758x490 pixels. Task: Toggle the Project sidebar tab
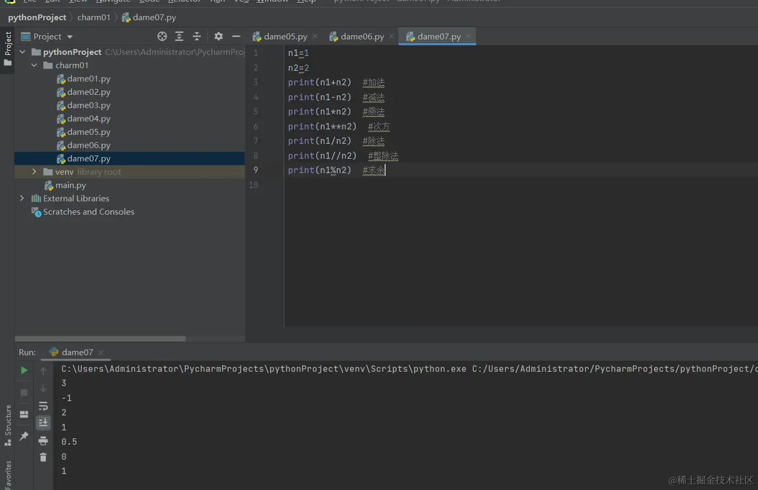pos(7,49)
